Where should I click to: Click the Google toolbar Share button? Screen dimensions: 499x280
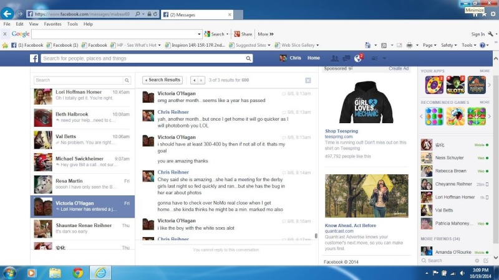click(243, 34)
